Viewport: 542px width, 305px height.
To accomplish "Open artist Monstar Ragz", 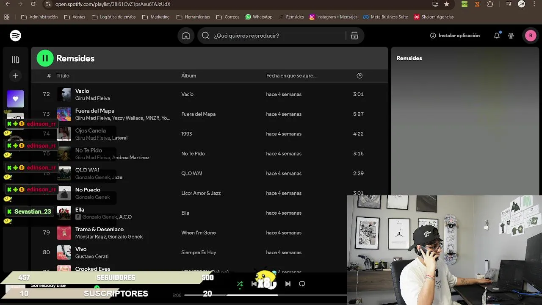I will tap(91, 237).
